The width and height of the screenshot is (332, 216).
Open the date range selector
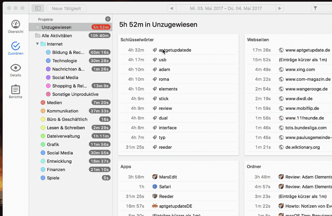(226, 8)
